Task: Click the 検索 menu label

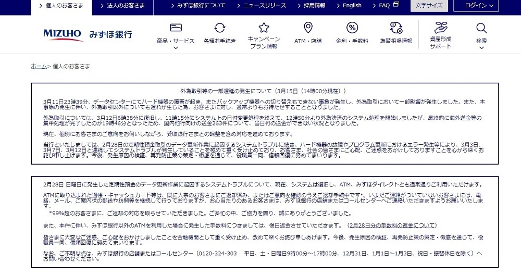Action: [481, 41]
